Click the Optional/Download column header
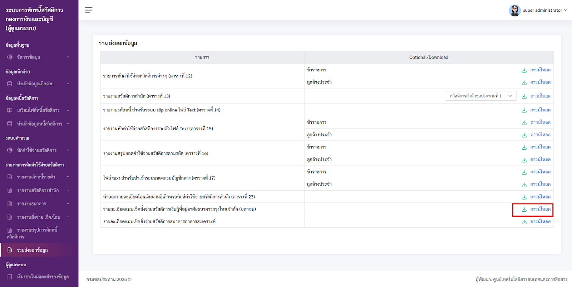 429,57
